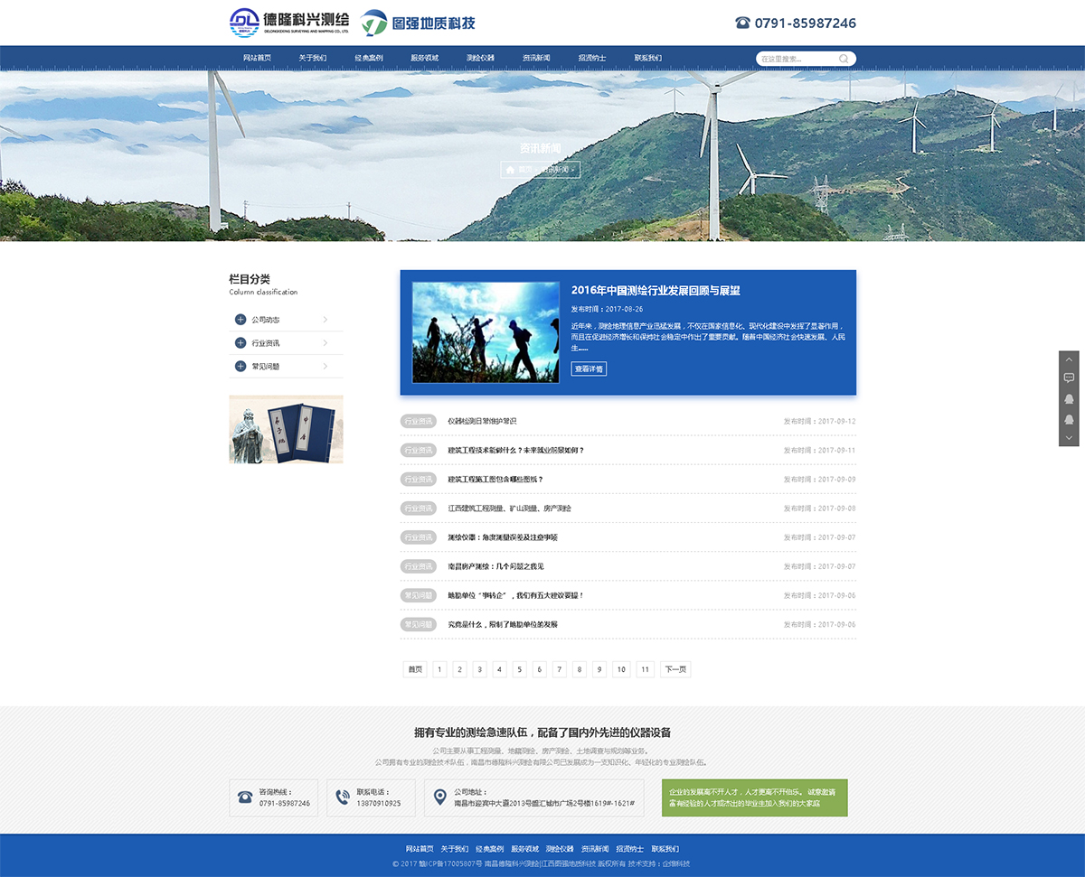The image size is (1085, 877).
Task: Open 经典案例 in the top navigation
Action: [369, 59]
